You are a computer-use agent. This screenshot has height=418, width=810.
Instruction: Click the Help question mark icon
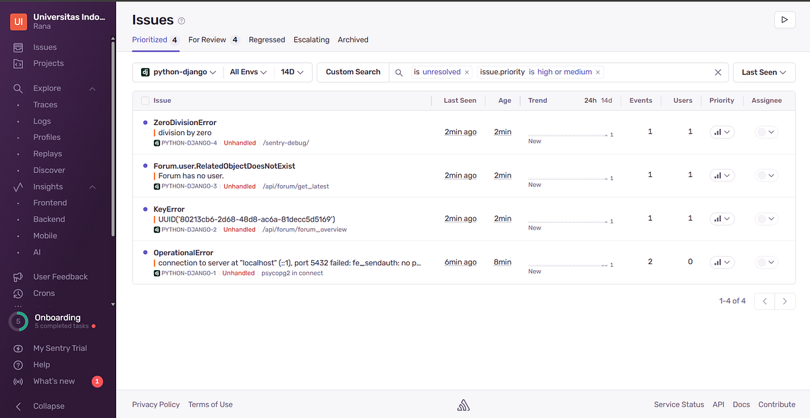point(18,365)
